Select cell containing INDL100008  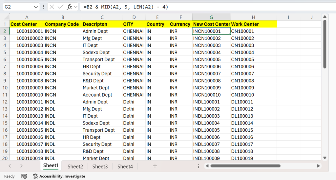[x=211, y=151]
